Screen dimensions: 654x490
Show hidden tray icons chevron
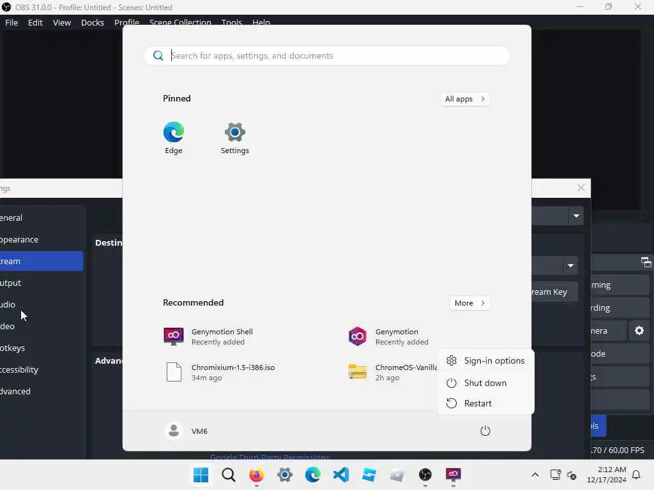535,475
